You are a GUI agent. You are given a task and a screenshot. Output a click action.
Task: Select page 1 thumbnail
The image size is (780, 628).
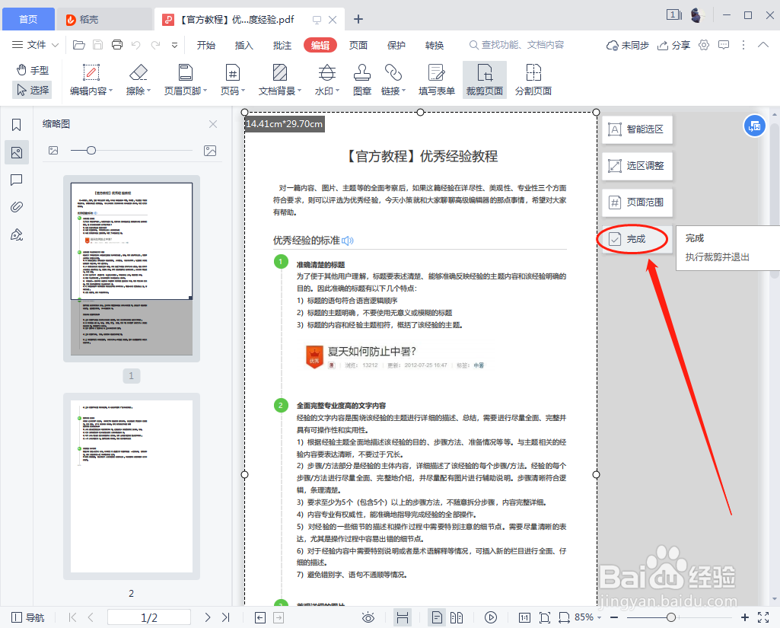pos(132,268)
